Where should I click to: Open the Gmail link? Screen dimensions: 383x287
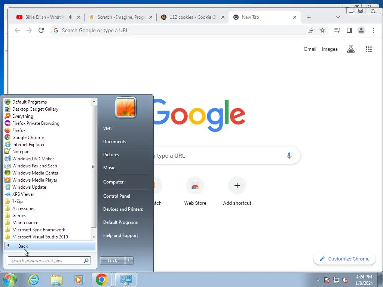click(310, 49)
